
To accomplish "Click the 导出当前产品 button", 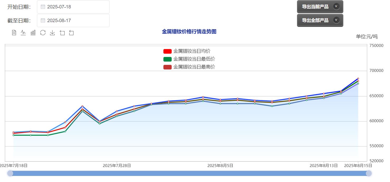I will [320, 7].
